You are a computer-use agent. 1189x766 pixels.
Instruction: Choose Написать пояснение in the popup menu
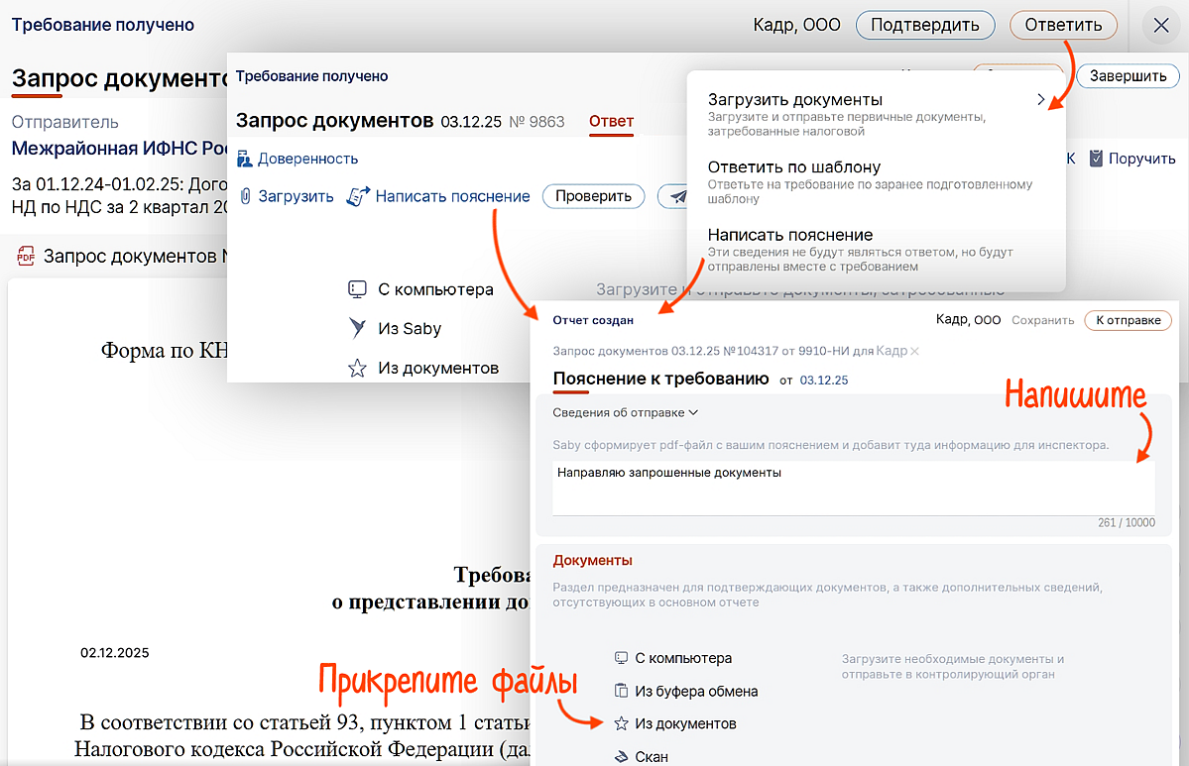789,236
